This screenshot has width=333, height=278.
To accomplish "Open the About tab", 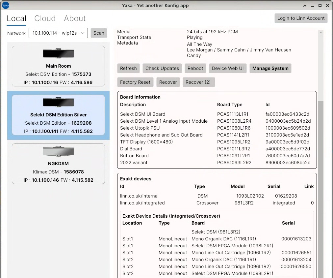I will pos(75,18).
